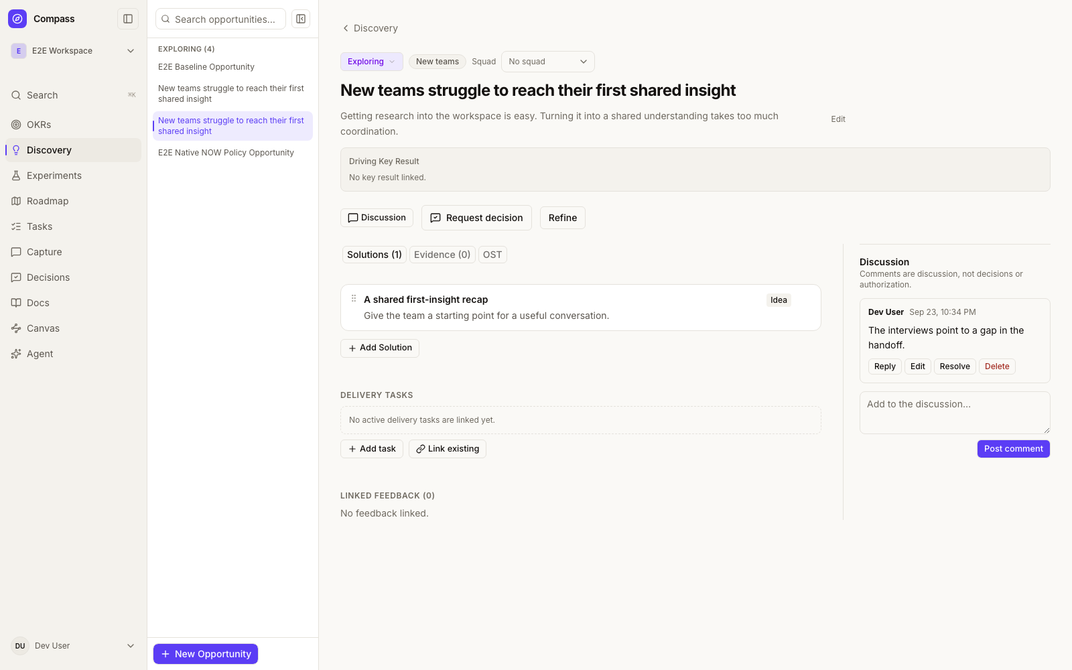The width and height of the screenshot is (1072, 670).
Task: Switch to the OST tab
Action: pyautogui.click(x=492, y=255)
